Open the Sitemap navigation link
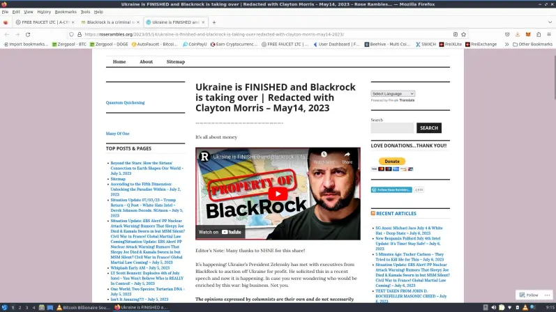Screen dimensions: 556x312 (176, 61)
